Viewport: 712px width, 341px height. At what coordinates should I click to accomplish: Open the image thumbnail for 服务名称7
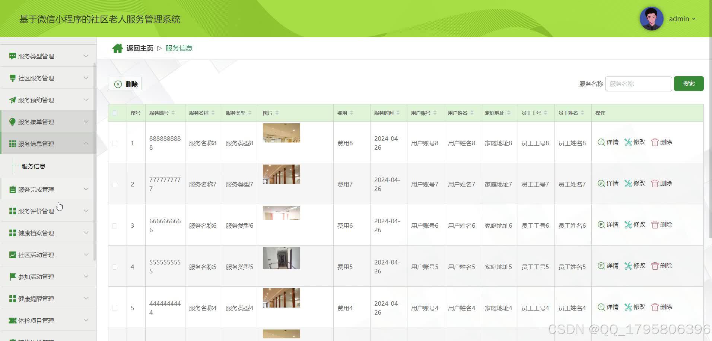point(281,174)
